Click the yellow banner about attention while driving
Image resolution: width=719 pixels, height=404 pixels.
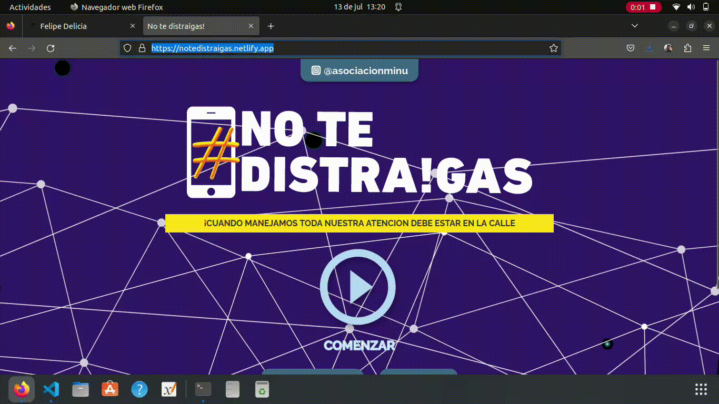[x=359, y=223]
